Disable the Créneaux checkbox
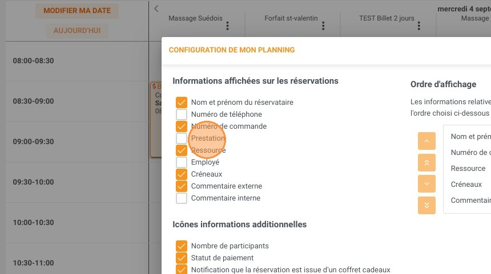Image resolution: width=491 pixels, height=274 pixels. point(182,174)
